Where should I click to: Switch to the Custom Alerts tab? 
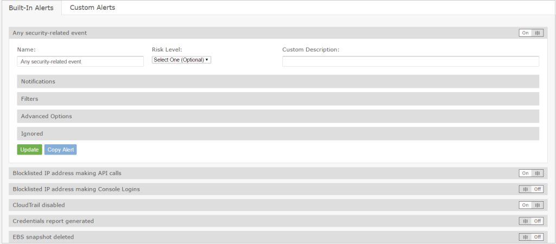(92, 8)
